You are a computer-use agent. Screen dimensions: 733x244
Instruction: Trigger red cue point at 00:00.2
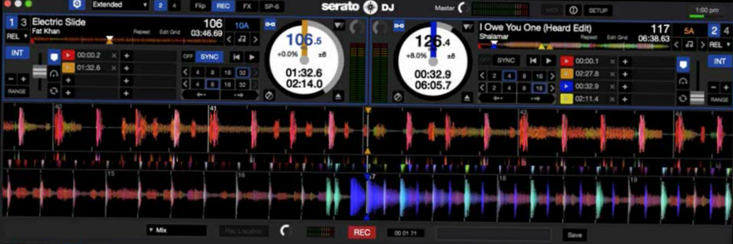68,55
